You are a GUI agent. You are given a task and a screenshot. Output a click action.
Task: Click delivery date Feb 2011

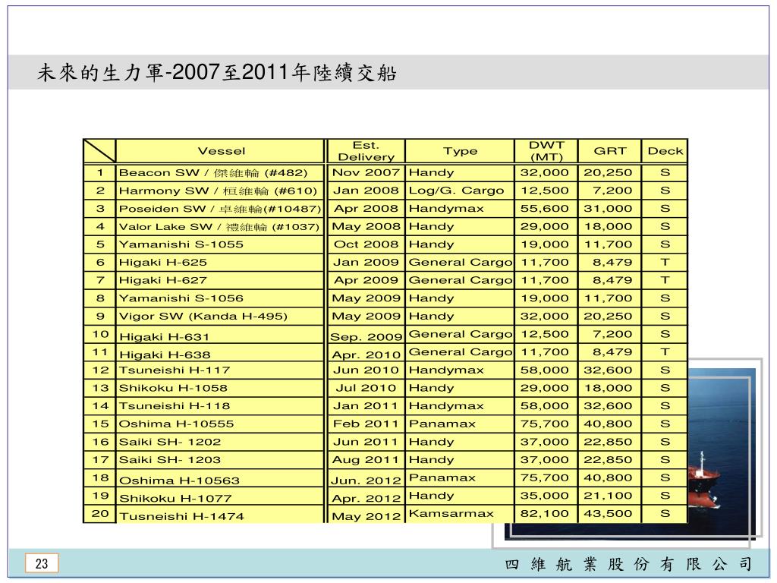click(x=366, y=424)
